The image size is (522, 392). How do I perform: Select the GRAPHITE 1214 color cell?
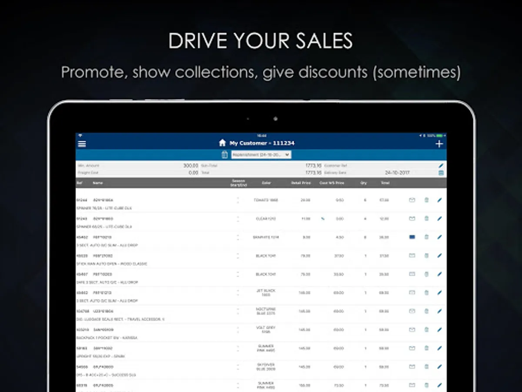(266, 237)
